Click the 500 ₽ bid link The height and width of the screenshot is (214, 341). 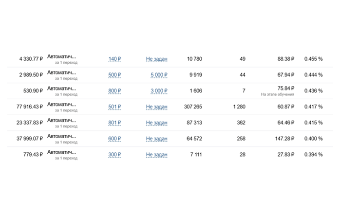[x=114, y=75]
